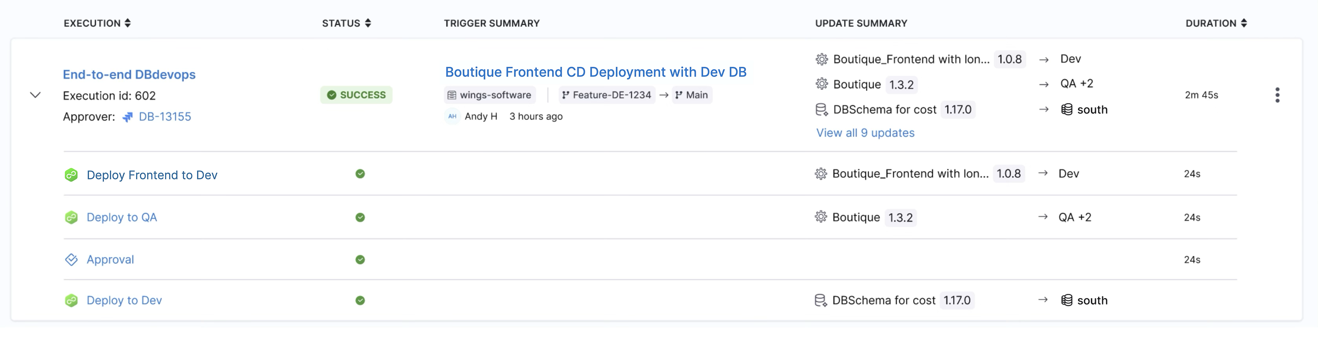
Task: Click View all 9 updates
Action: [865, 133]
